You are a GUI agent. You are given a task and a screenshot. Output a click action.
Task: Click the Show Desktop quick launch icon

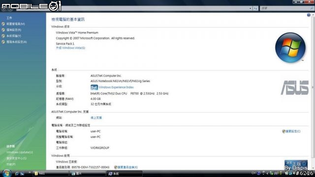[22, 174]
